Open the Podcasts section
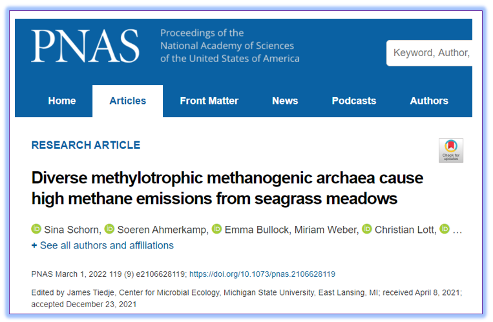Image resolution: width=493 pixels, height=322 pixels. click(354, 101)
